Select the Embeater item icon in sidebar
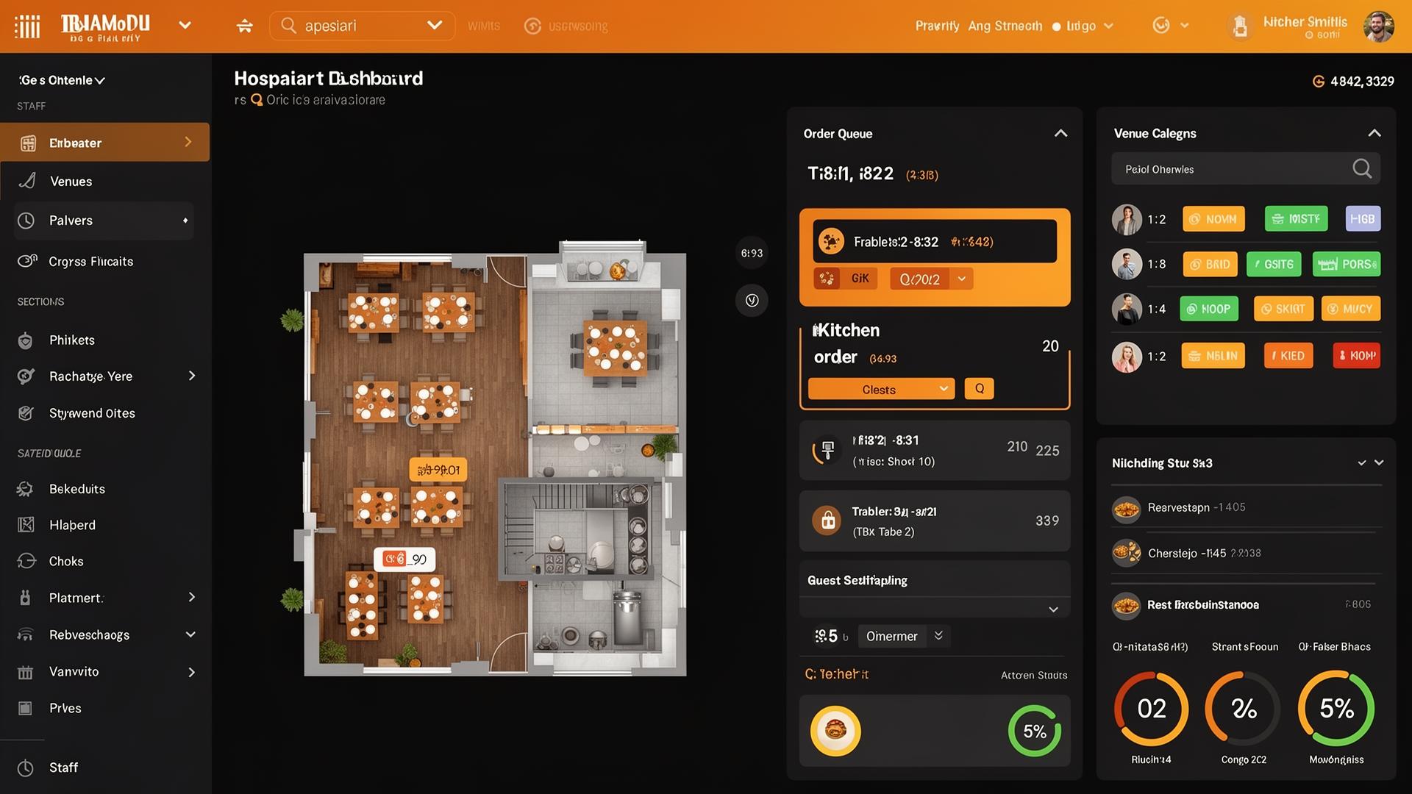 click(x=29, y=142)
